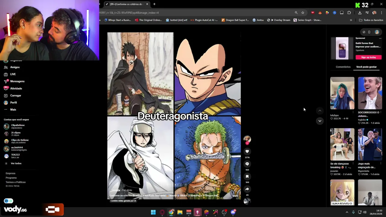Open ClipsBeliene followed account
386x217 pixels.
pyautogui.click(x=15, y=126)
